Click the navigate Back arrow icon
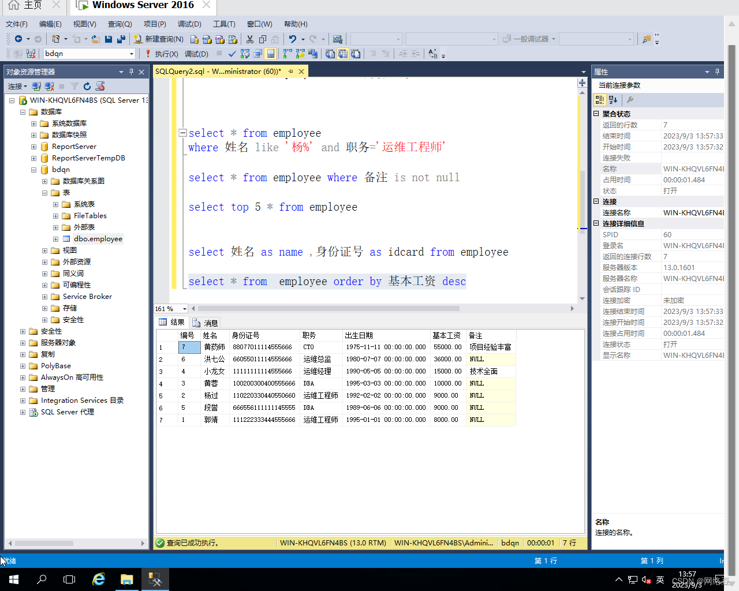The image size is (739, 591). pyautogui.click(x=18, y=39)
